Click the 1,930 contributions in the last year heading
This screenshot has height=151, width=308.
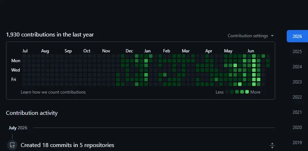[x=50, y=35]
